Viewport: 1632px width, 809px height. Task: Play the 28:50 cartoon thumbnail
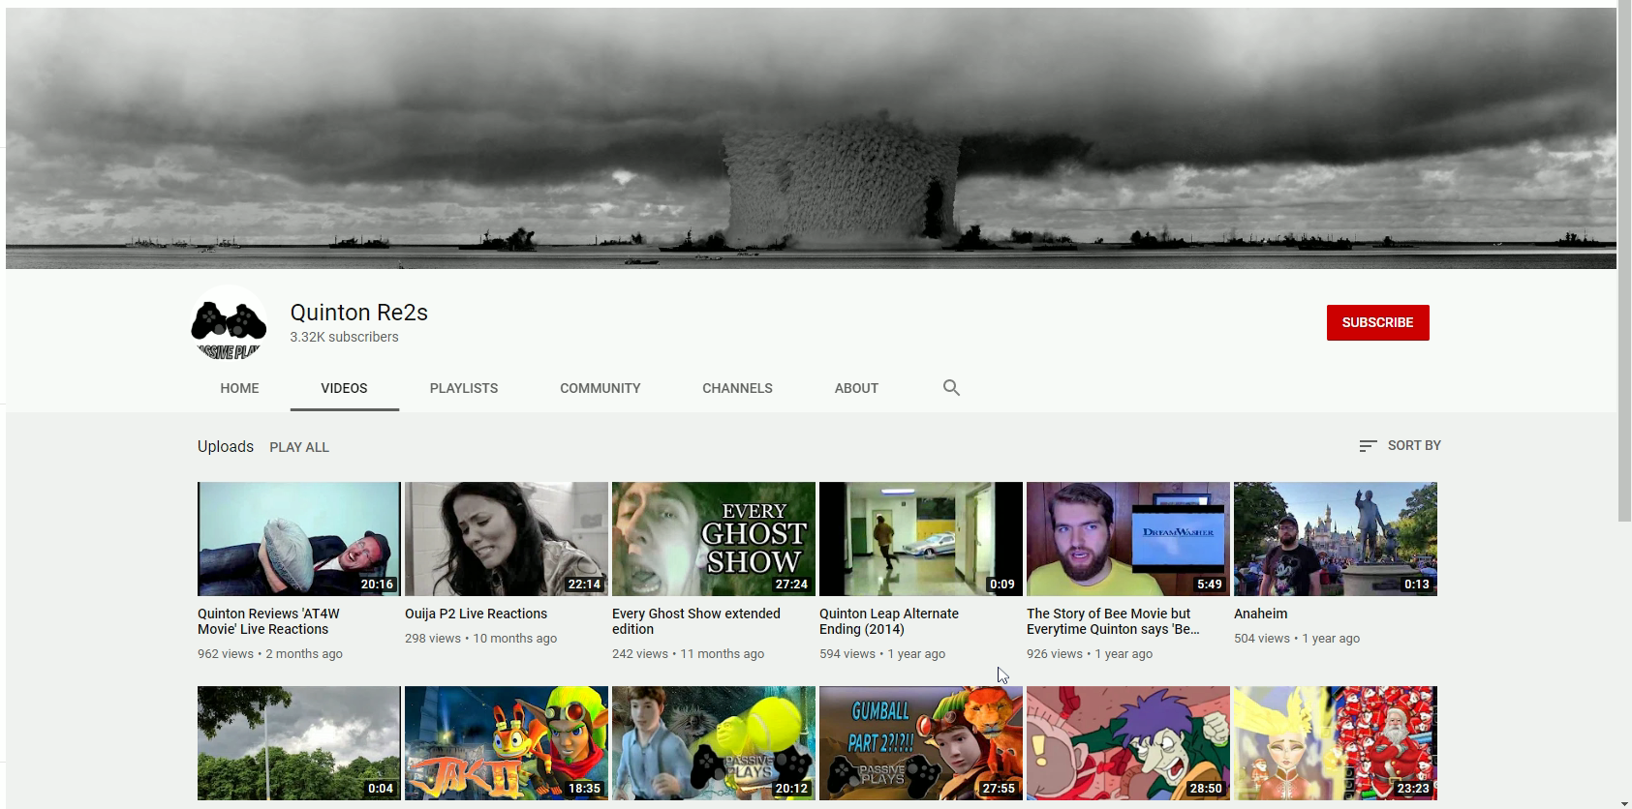[1128, 743]
